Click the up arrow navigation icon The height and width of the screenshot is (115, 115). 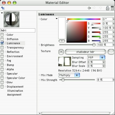pos(101,8)
